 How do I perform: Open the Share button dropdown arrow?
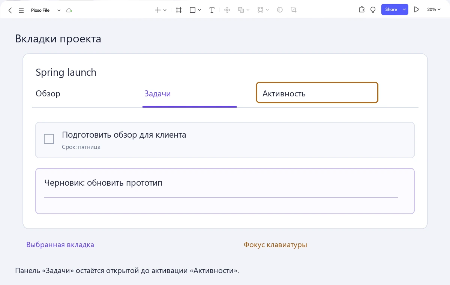point(405,10)
